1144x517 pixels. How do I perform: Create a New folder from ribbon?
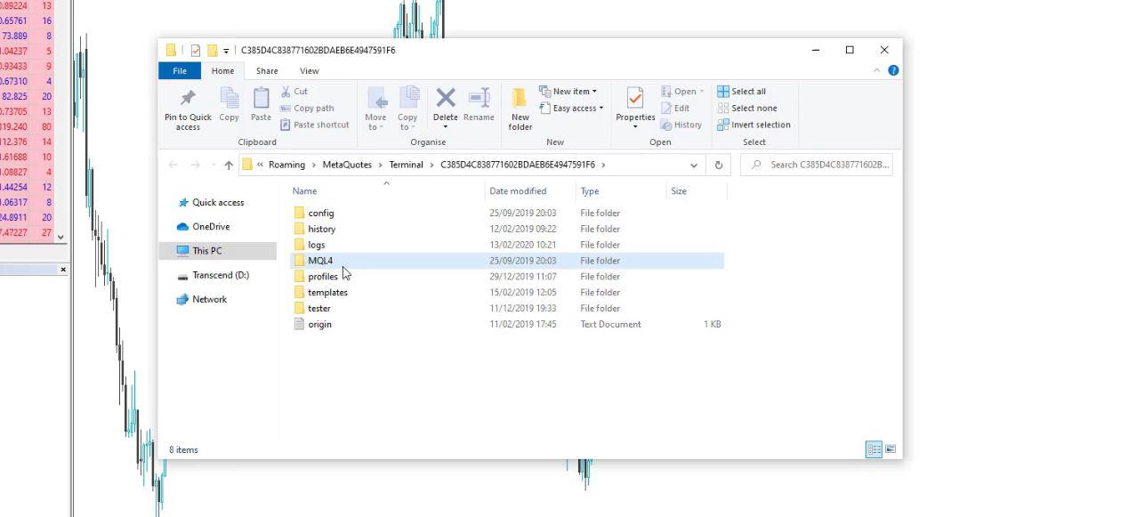click(520, 107)
